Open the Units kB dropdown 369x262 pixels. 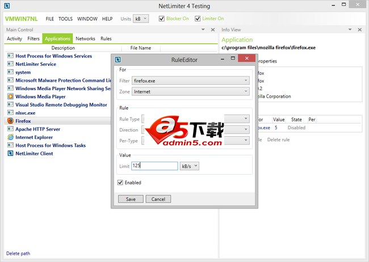[x=141, y=19]
